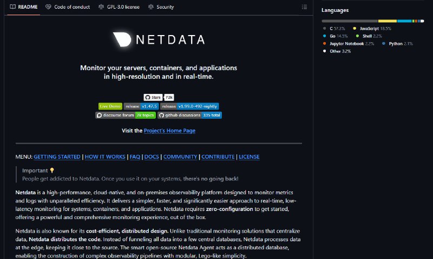
Task: Click the nightly release badge
Action: tap(189, 106)
